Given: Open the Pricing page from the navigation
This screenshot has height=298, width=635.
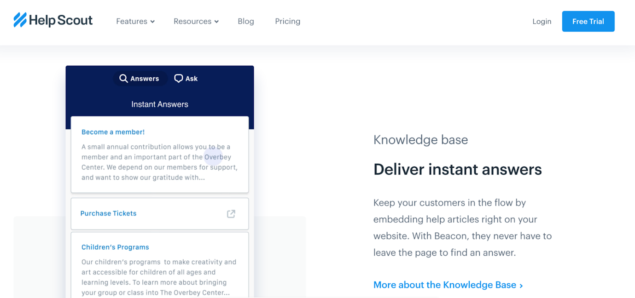Looking at the screenshot, I should point(287,21).
